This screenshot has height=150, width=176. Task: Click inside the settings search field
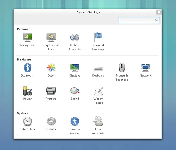[137, 20]
